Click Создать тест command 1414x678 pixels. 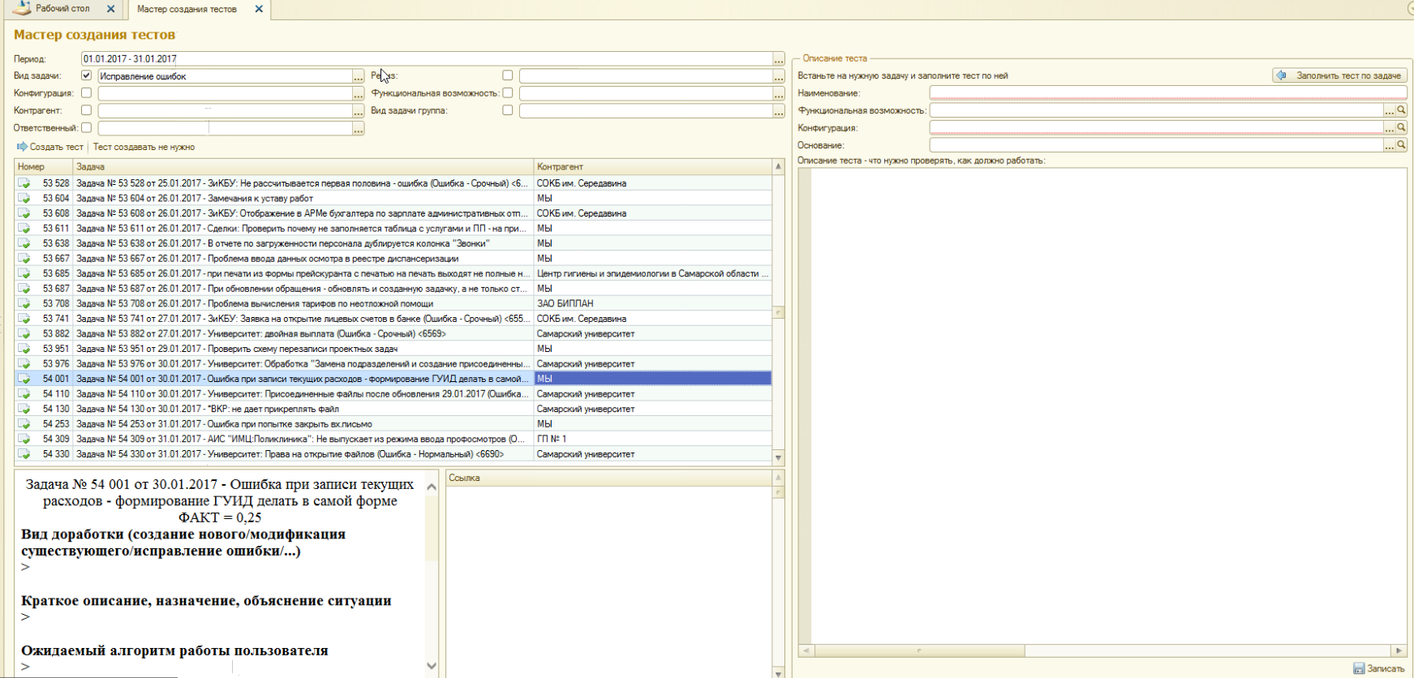(50, 147)
